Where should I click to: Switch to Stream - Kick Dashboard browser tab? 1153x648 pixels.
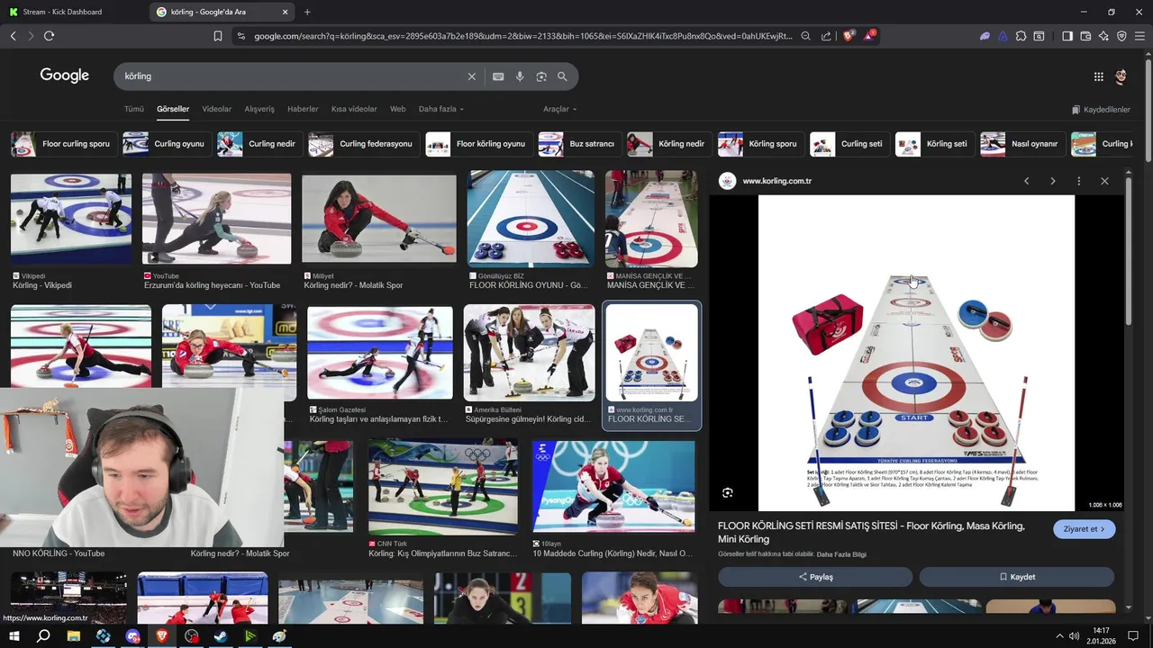(70, 12)
